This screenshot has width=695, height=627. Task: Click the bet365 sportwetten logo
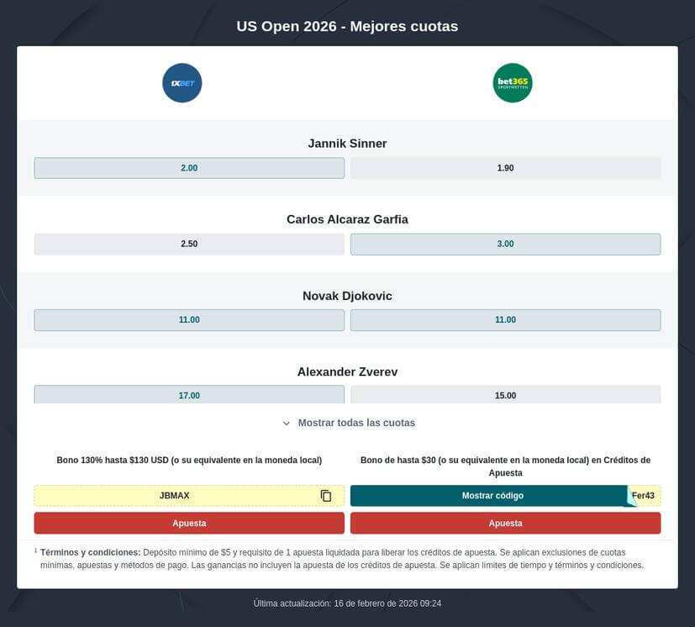tap(512, 82)
